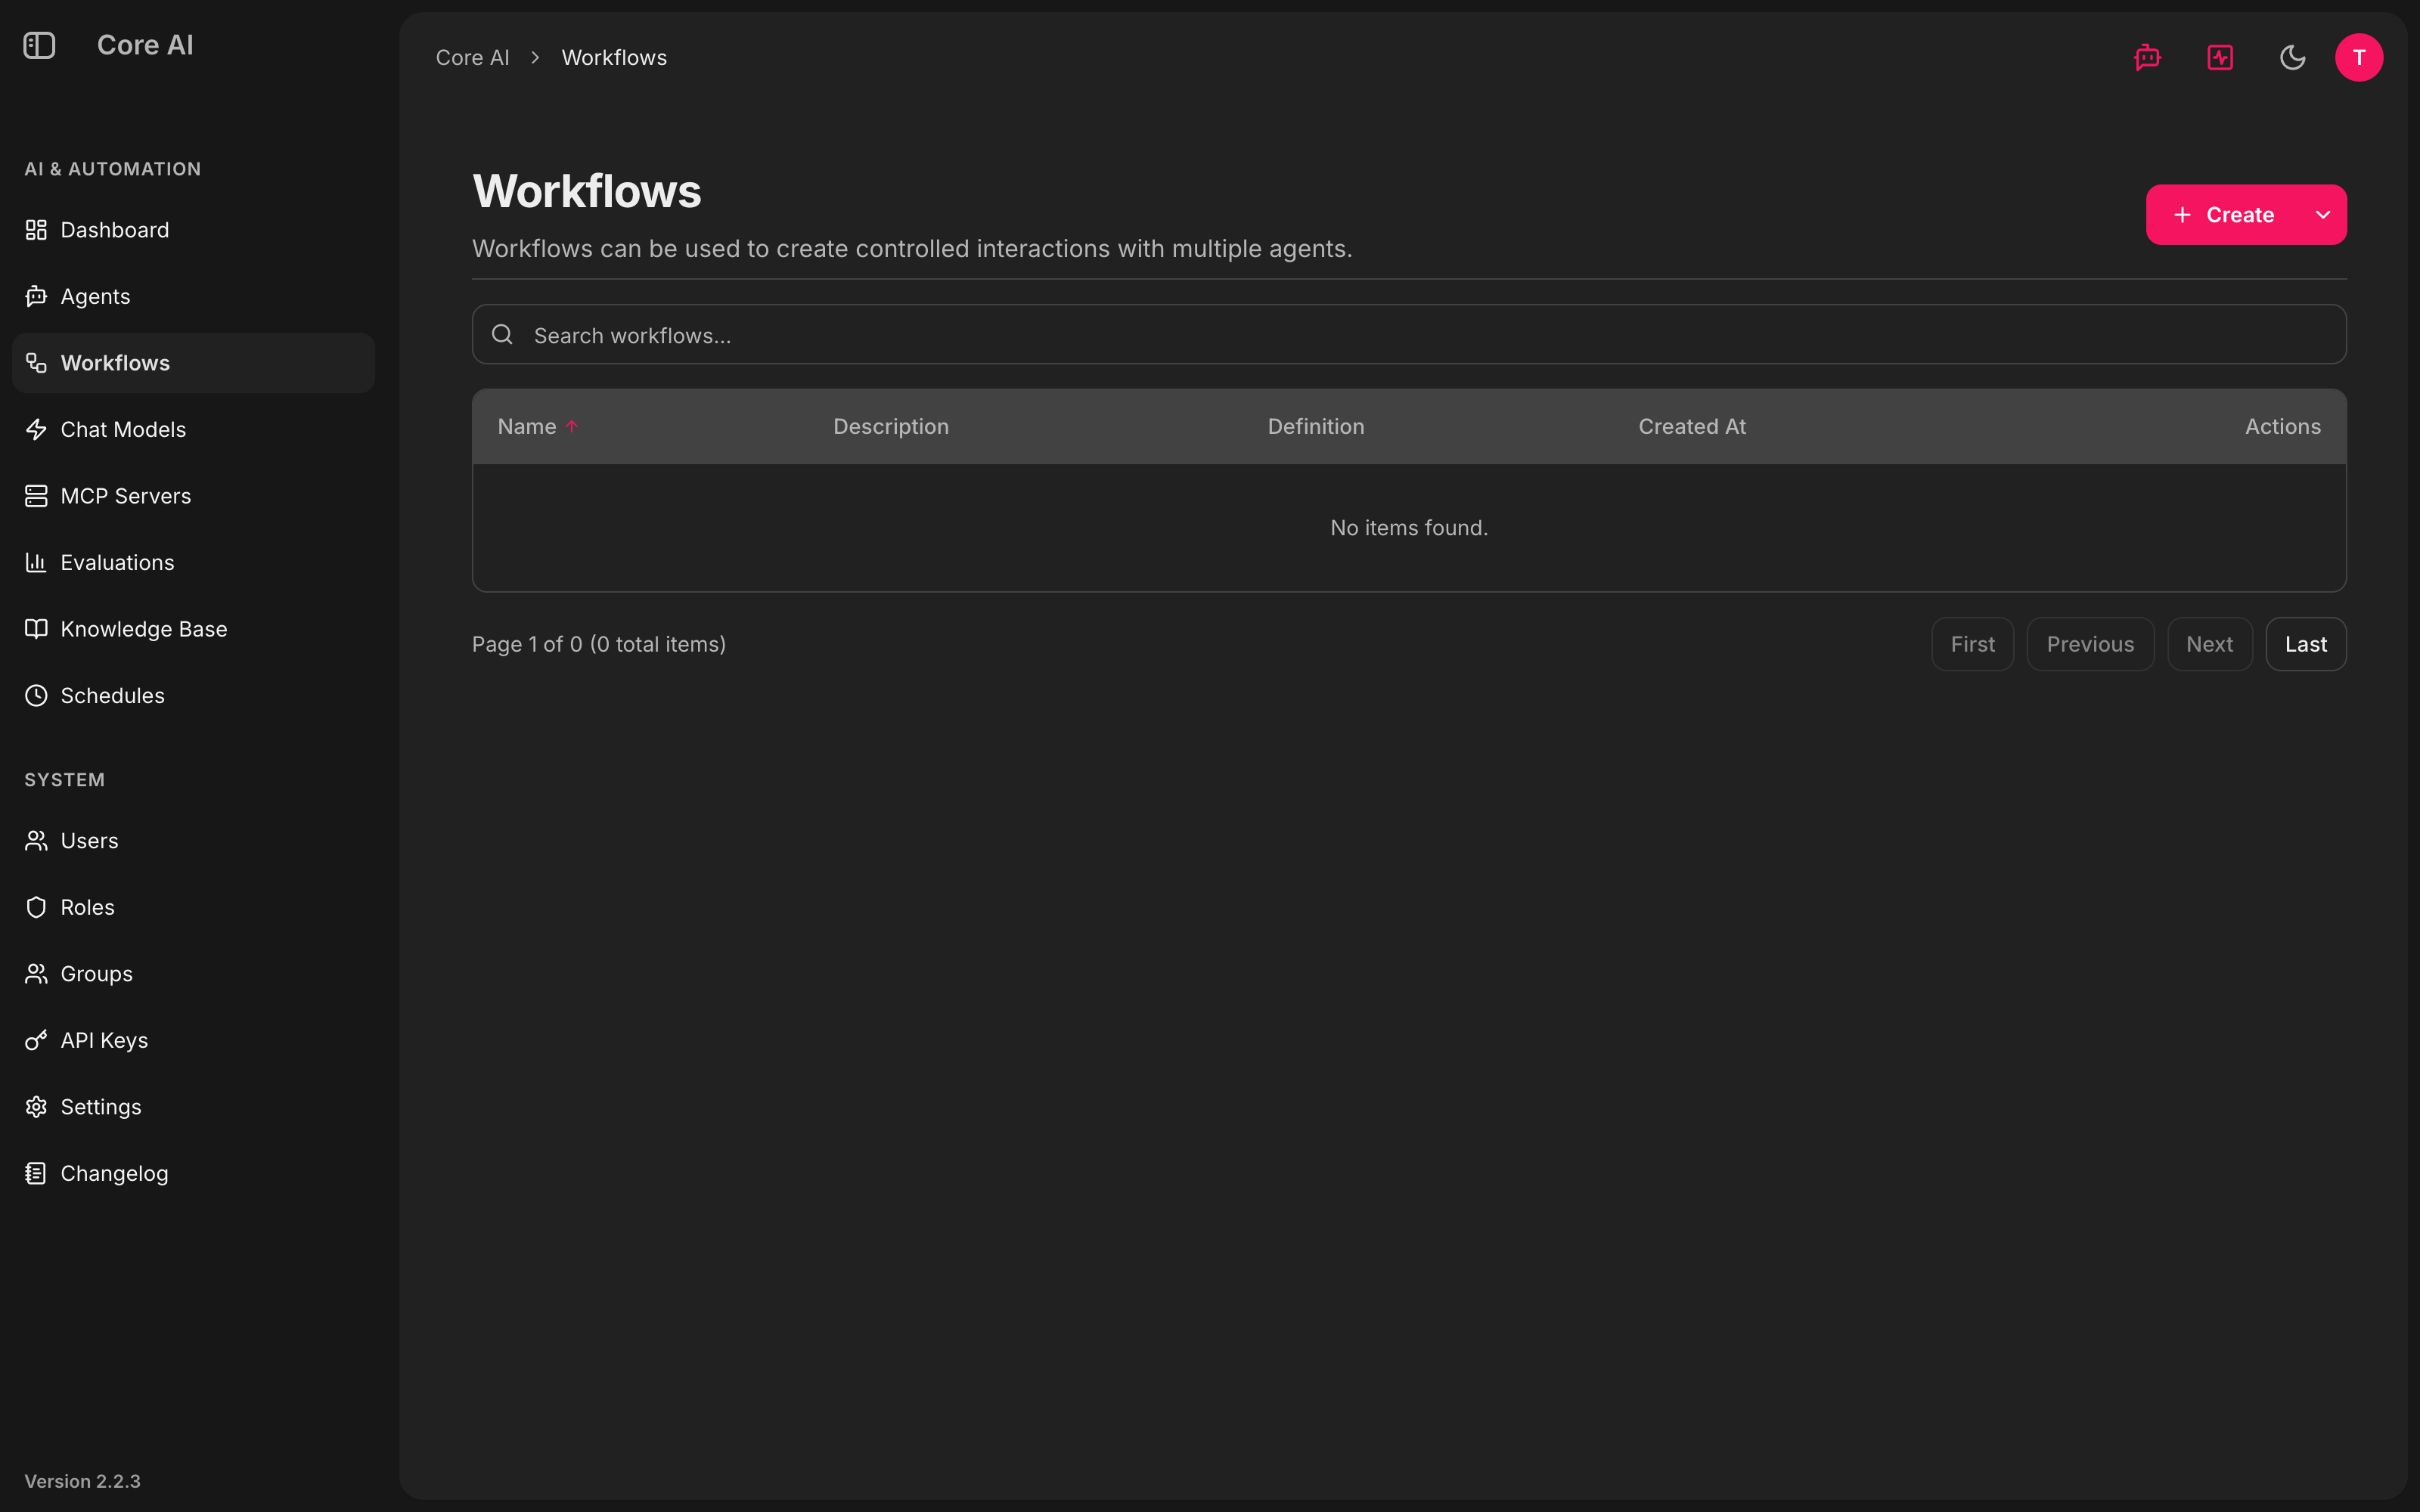This screenshot has width=2420, height=1512.
Task: Open MCP Servers page
Action: [x=193, y=496]
